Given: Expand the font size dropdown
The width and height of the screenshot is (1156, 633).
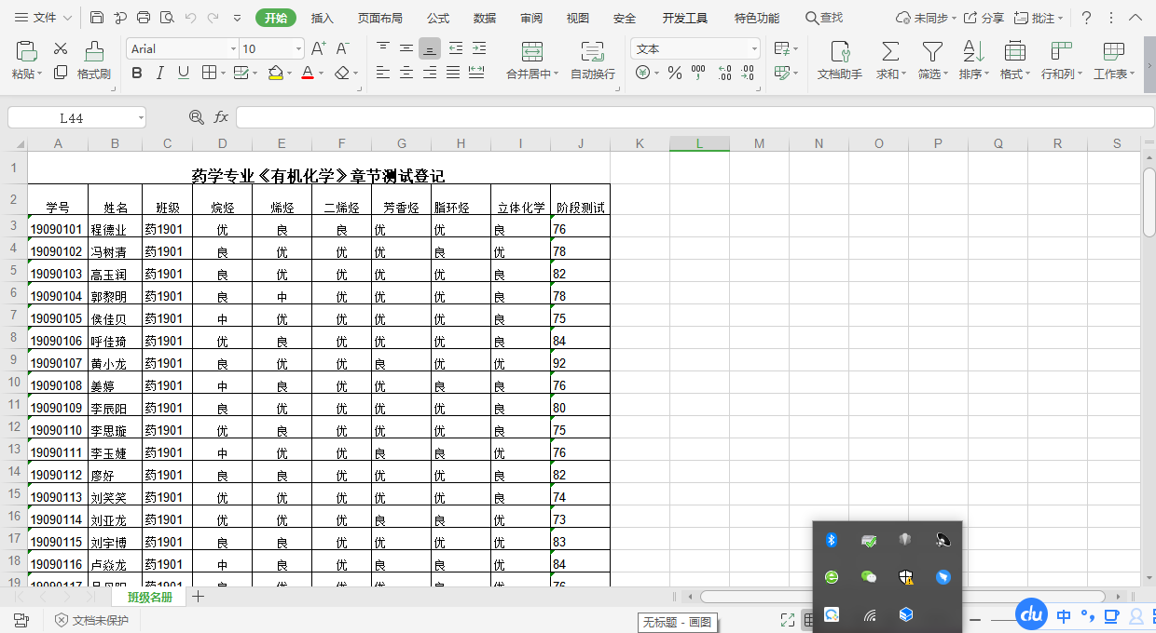Looking at the screenshot, I should tap(298, 49).
